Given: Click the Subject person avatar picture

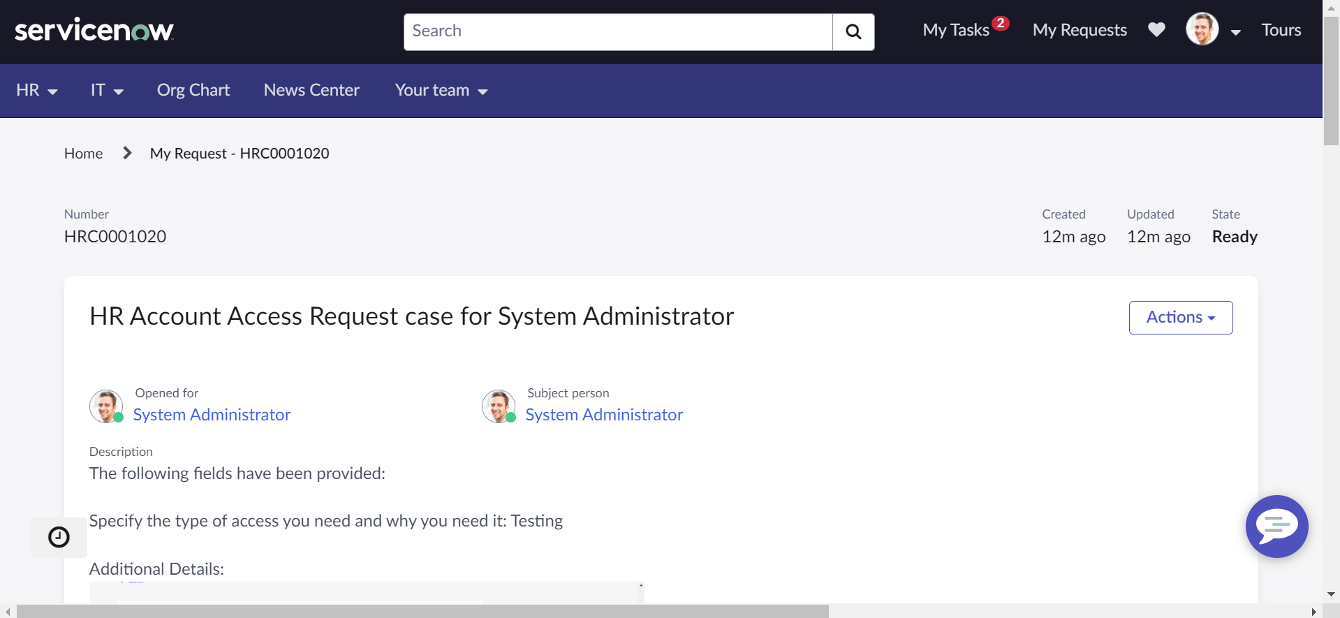Looking at the screenshot, I should point(499,406).
